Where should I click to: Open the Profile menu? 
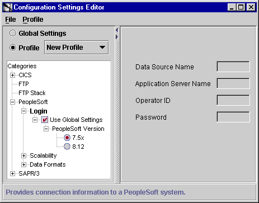pyautogui.click(x=33, y=20)
